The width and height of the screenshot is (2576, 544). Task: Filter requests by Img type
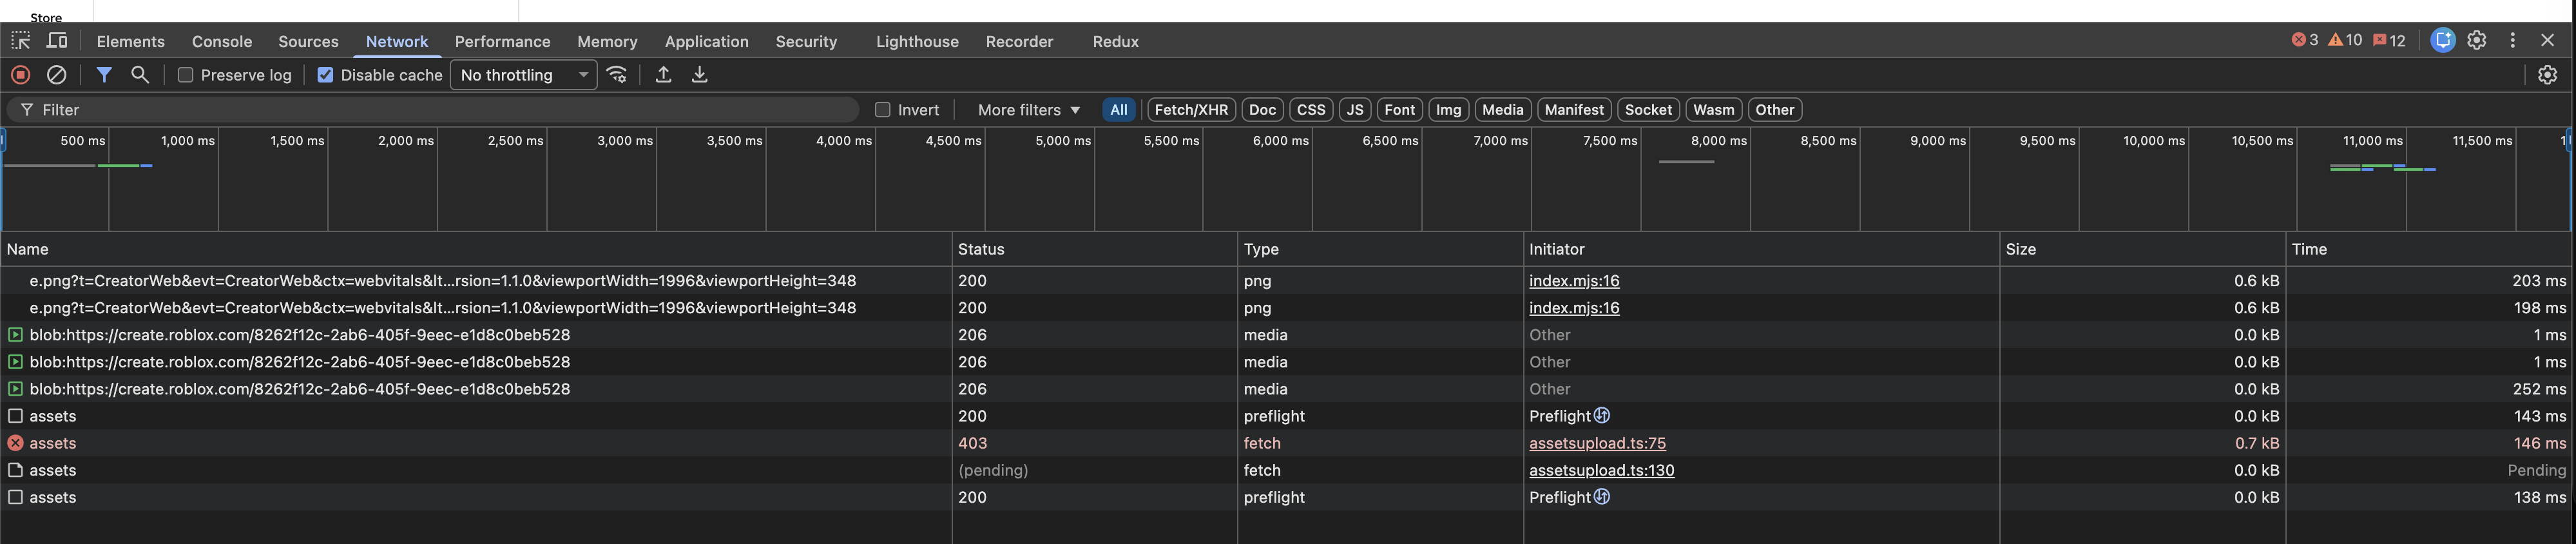[x=1448, y=110]
